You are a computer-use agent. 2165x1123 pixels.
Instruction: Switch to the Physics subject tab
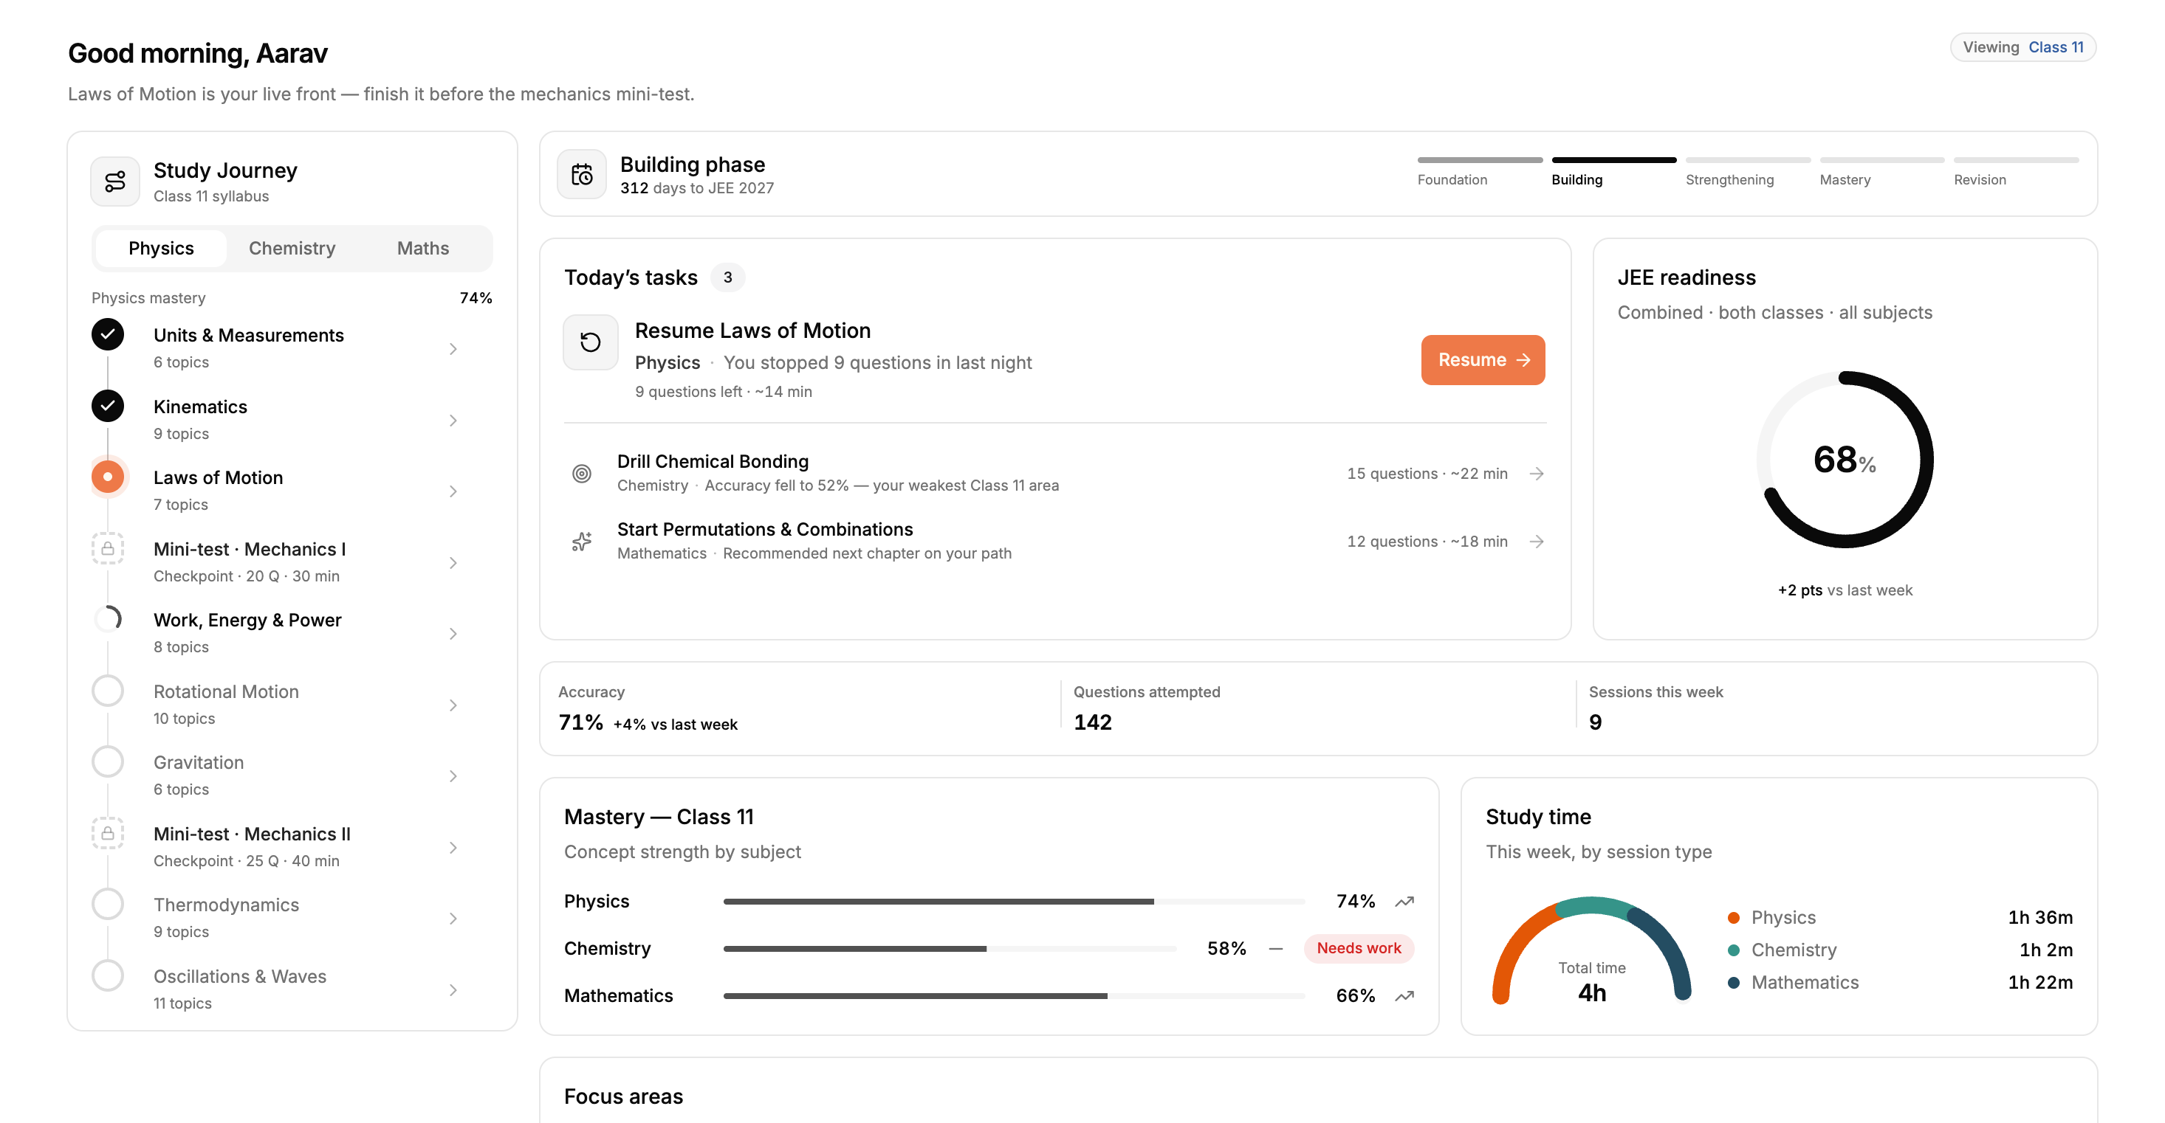[x=162, y=249]
